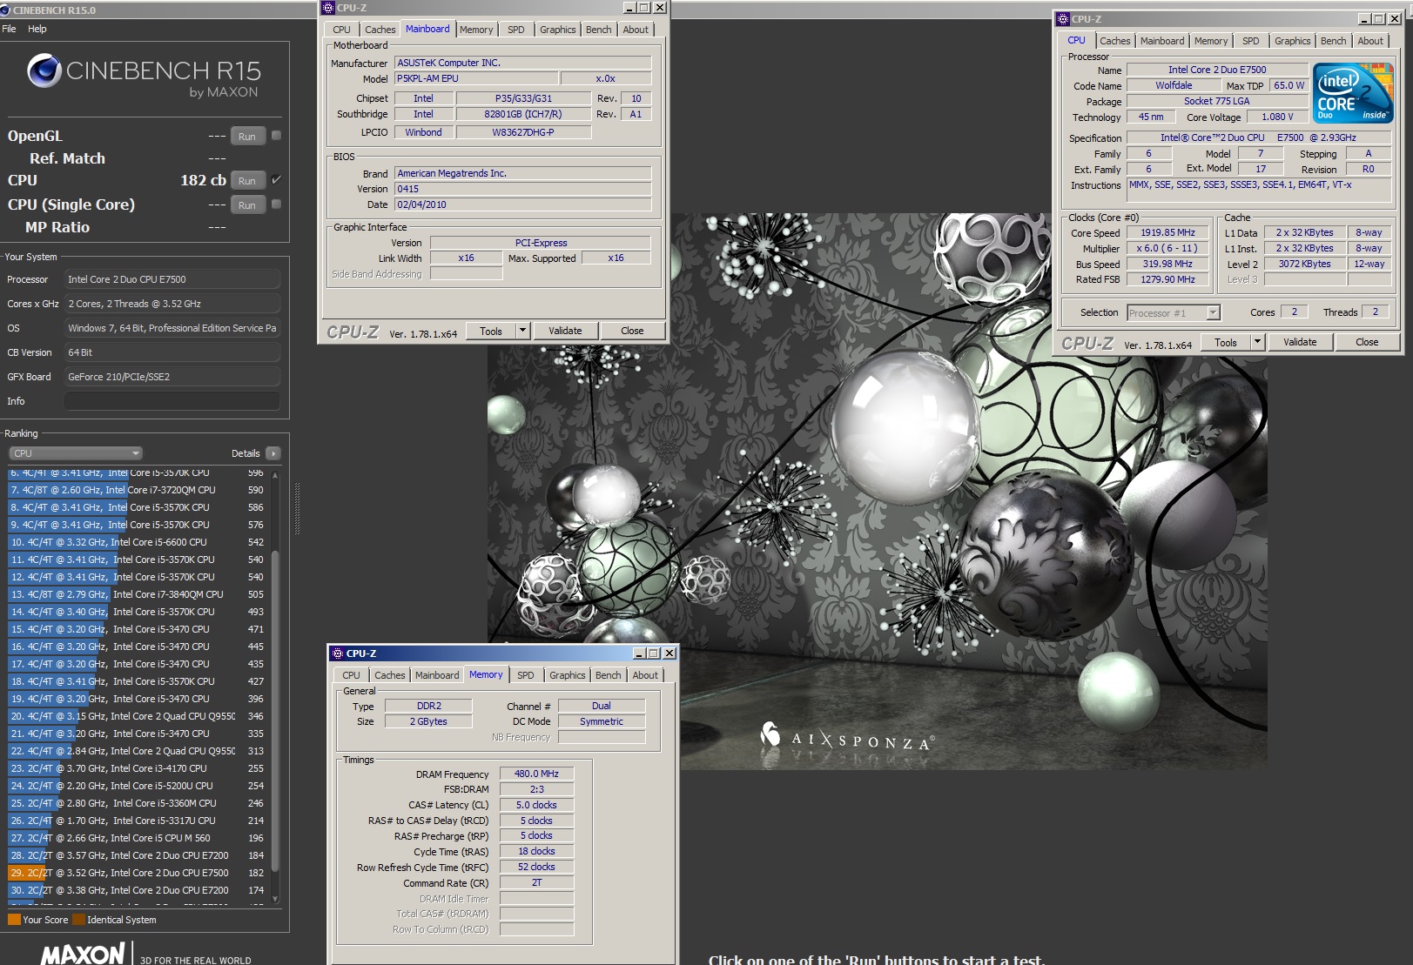Click Close button in Mainboard CPU-Z window
1413x965 pixels.
click(632, 331)
